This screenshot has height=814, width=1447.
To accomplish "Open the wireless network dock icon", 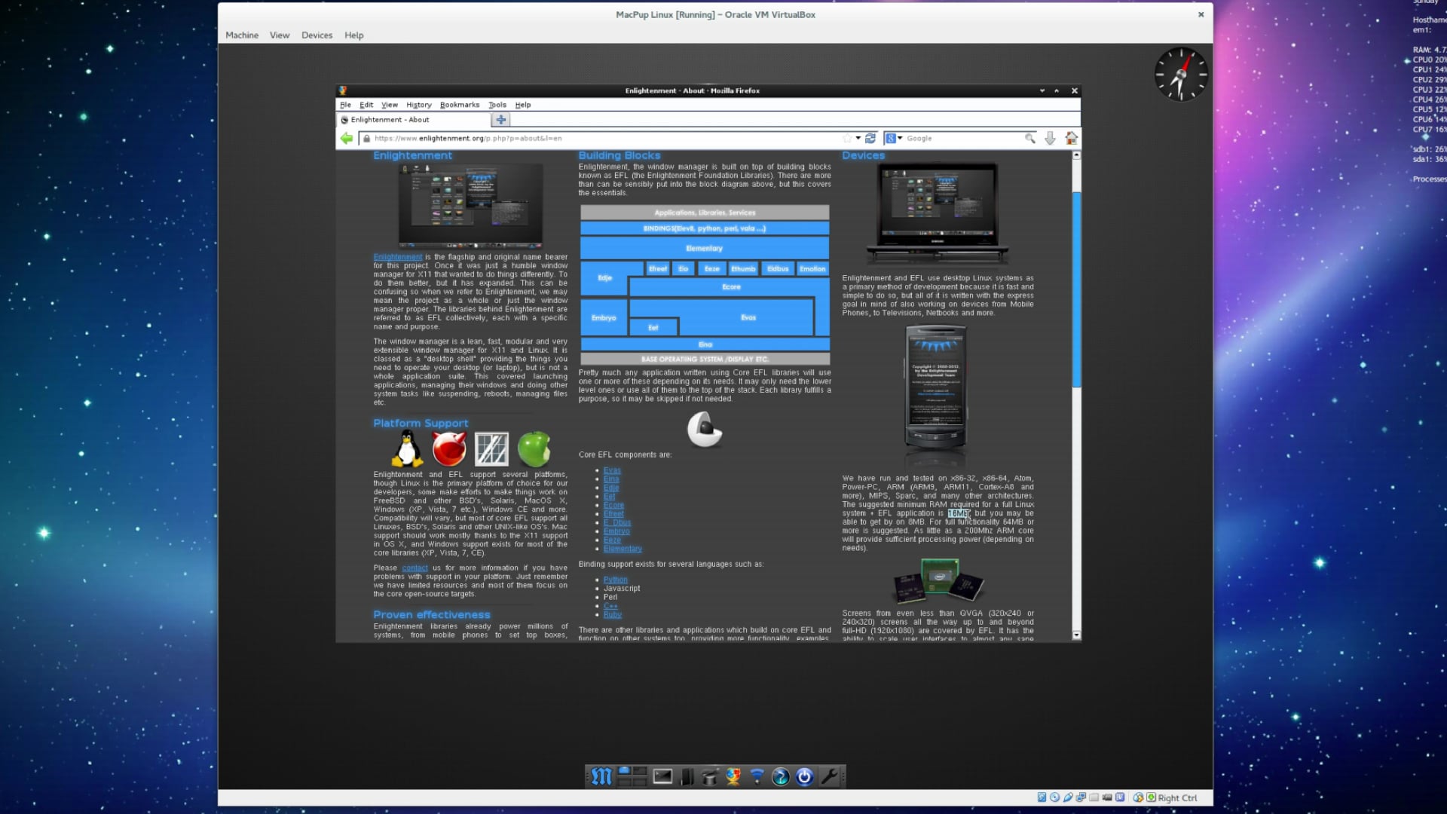I will coord(757,776).
